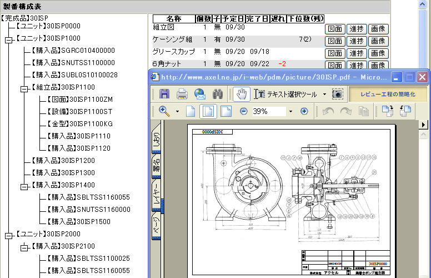Select tree item 【金型】30ISP1100KG
Screen dimensions: 431x278
(80, 124)
